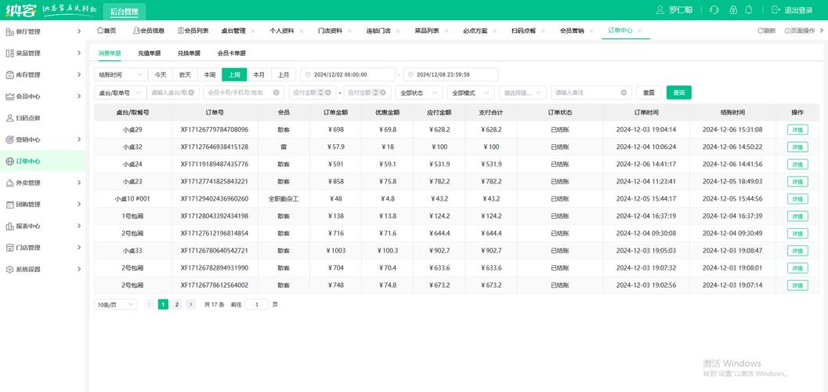Open the 页面操作 menu
Image resolution: width=828 pixels, height=392 pixels.
(x=800, y=31)
